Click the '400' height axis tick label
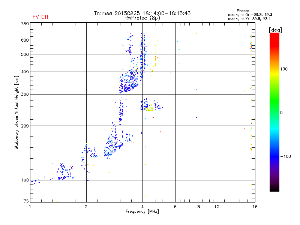This screenshot has width=300, height=225. (25, 72)
